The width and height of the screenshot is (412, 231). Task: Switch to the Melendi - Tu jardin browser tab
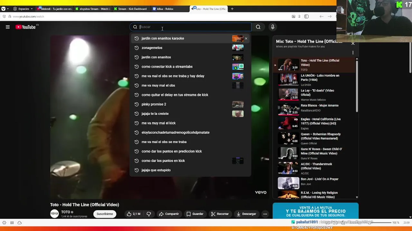tap(54, 9)
